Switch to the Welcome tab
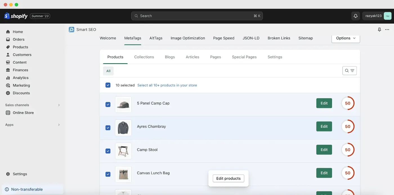Viewport: 394px width, 195px height. [108, 38]
